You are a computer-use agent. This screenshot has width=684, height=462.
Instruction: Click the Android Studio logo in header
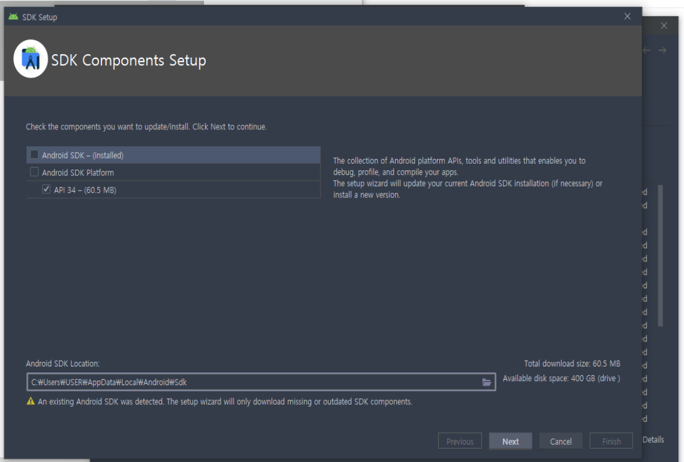tap(30, 59)
